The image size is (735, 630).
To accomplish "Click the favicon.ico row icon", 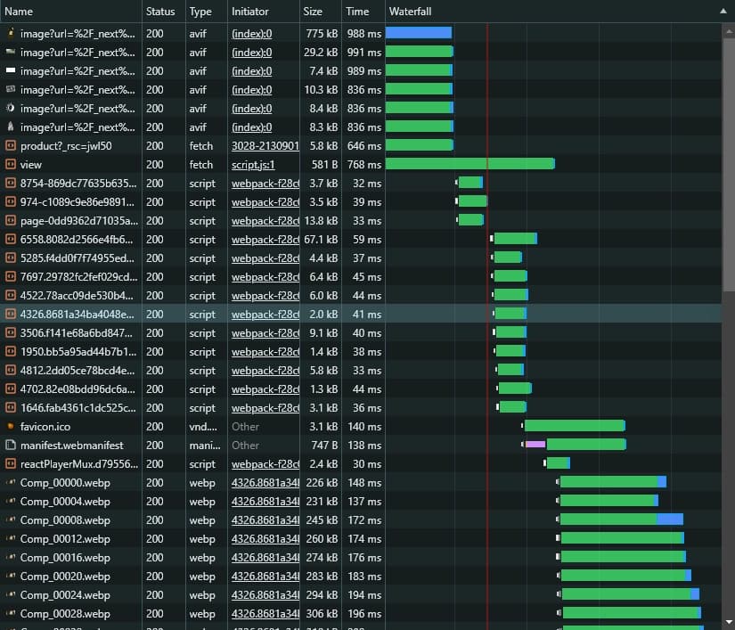I will pyautogui.click(x=11, y=427).
